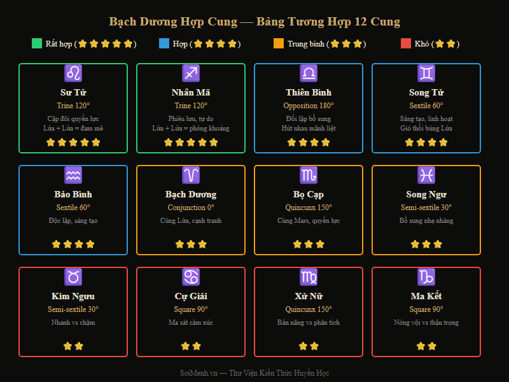The height and width of the screenshot is (382, 509).
Task: Select the Sagittarius icon on Nhân Mã card
Action: (x=191, y=72)
